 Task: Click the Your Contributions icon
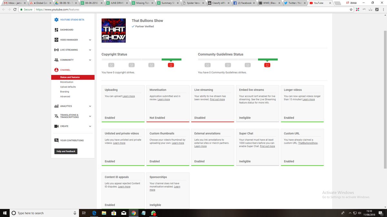pos(56,140)
